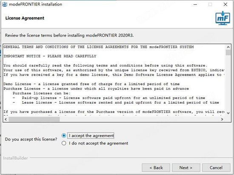Click the installer icon in title bar

[x=5, y=4]
